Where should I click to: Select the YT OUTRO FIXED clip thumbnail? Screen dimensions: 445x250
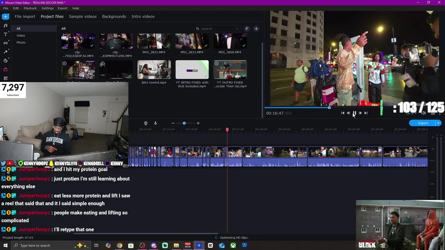tap(230, 70)
